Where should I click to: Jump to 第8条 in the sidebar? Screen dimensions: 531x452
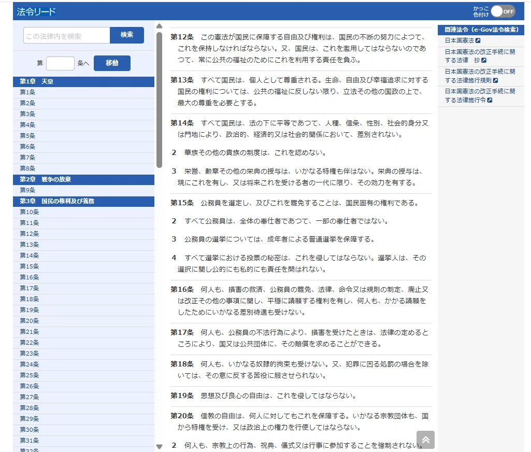point(83,168)
